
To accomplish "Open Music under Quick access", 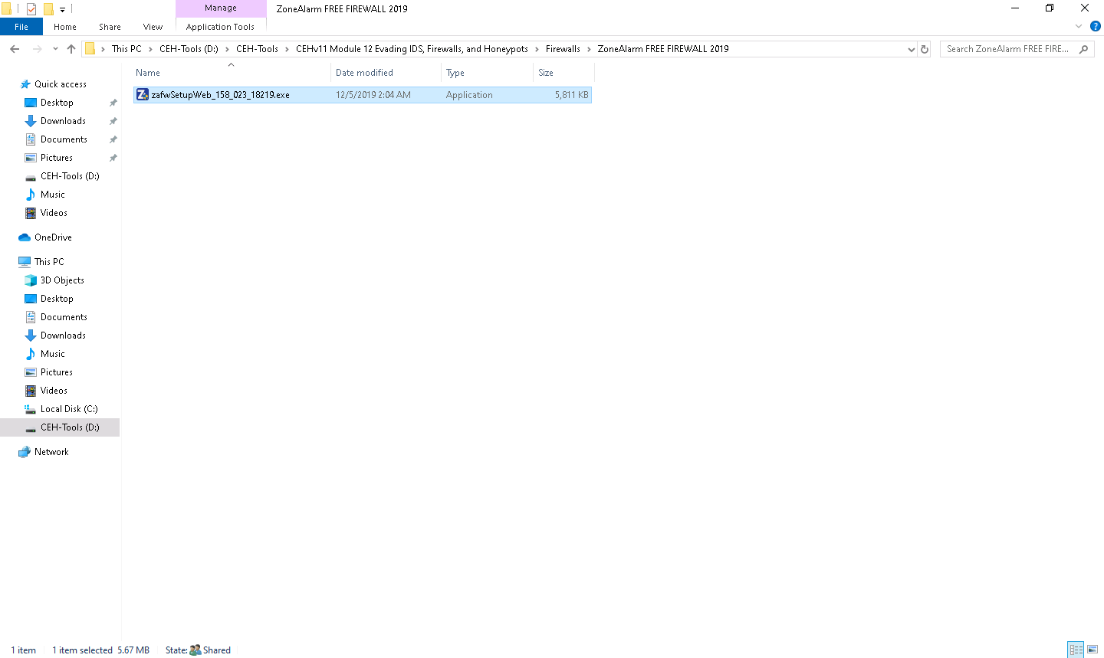I will click(53, 195).
